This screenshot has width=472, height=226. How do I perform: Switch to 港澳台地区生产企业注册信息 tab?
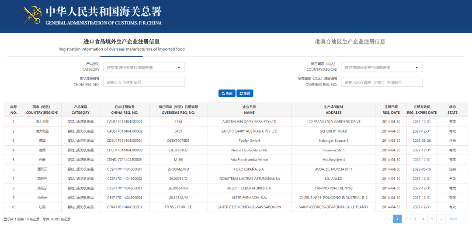[x=350, y=42]
